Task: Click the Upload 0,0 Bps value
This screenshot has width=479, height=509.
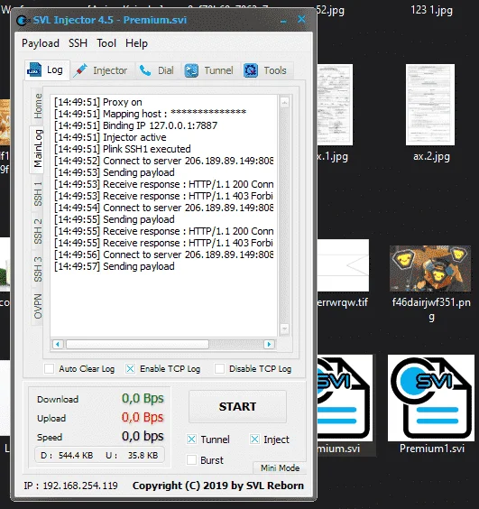Action: point(143,418)
